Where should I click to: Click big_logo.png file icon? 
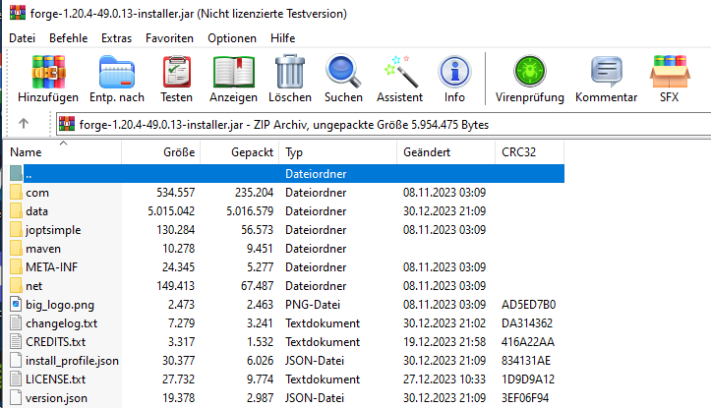16,304
